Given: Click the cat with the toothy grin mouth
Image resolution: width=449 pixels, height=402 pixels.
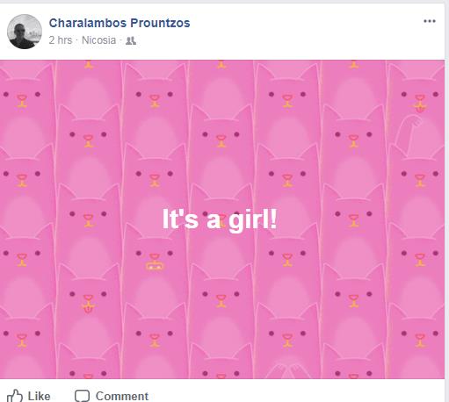Looking at the screenshot, I should click(x=155, y=262).
